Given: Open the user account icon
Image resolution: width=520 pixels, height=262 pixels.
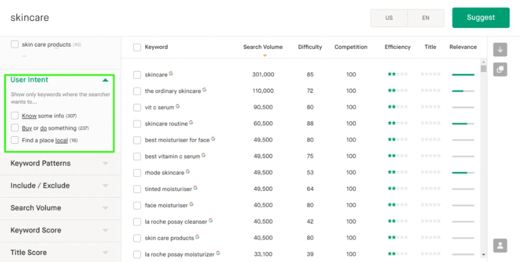Looking at the screenshot, I should tap(500, 246).
